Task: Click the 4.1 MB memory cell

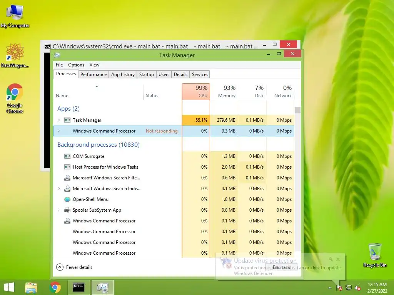Action: [224, 189]
